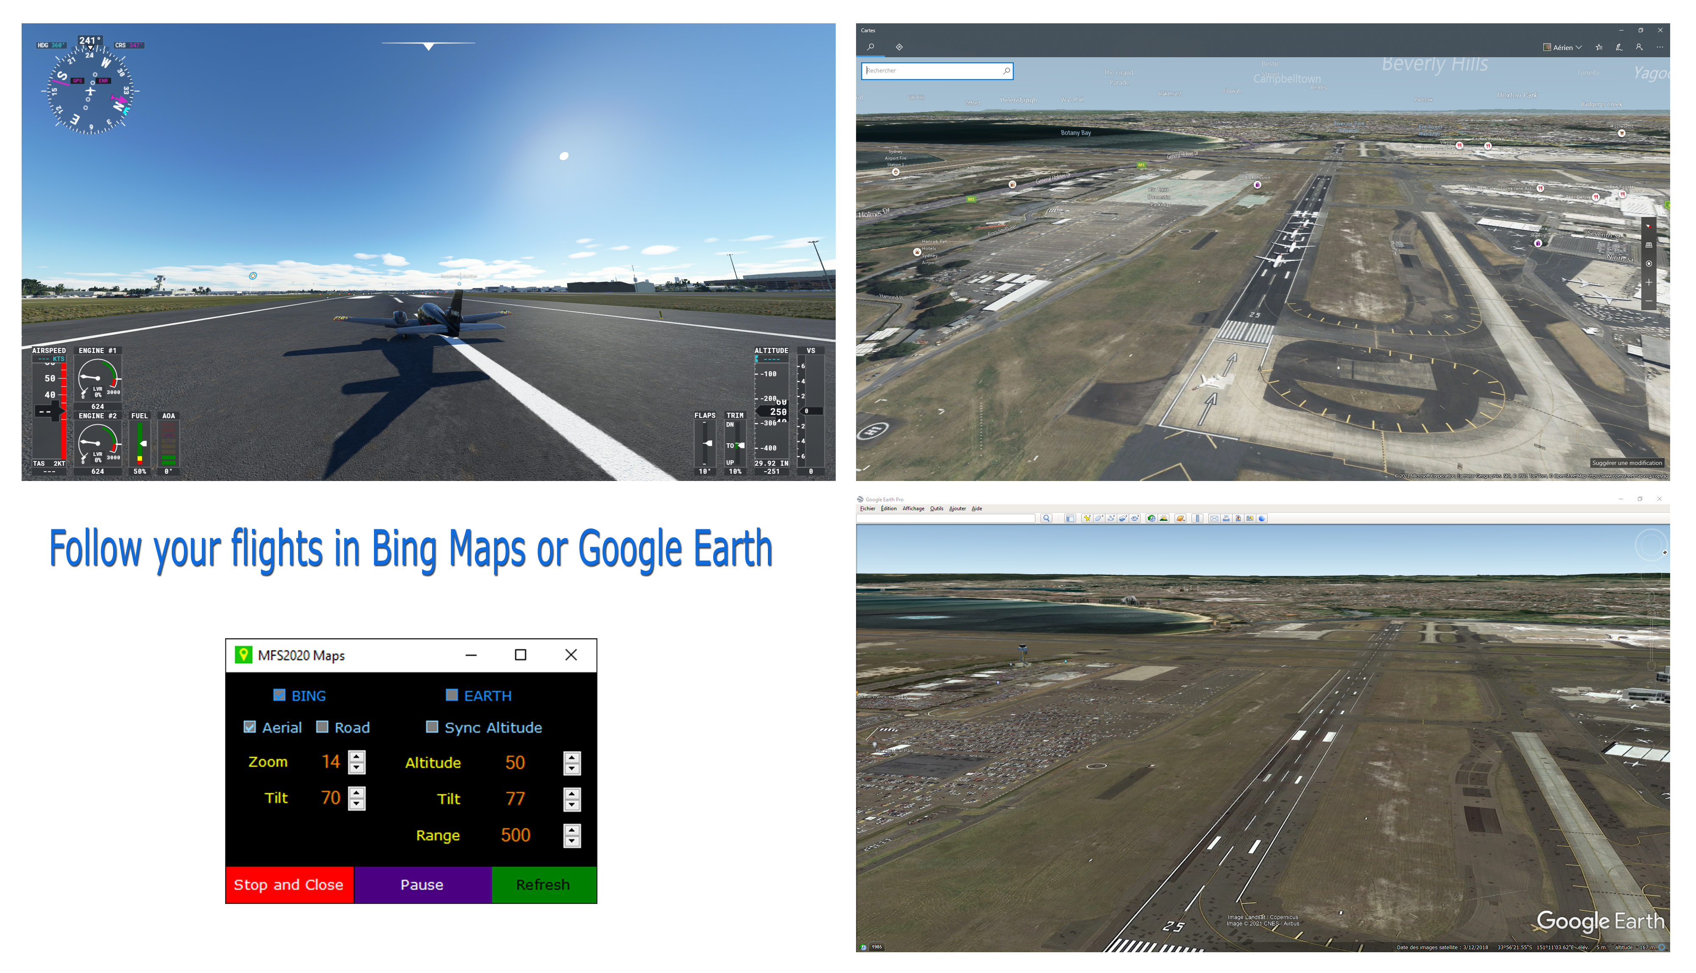The width and height of the screenshot is (1696, 973).
Task: Maximize the MFS2020 Maps window
Action: [521, 655]
